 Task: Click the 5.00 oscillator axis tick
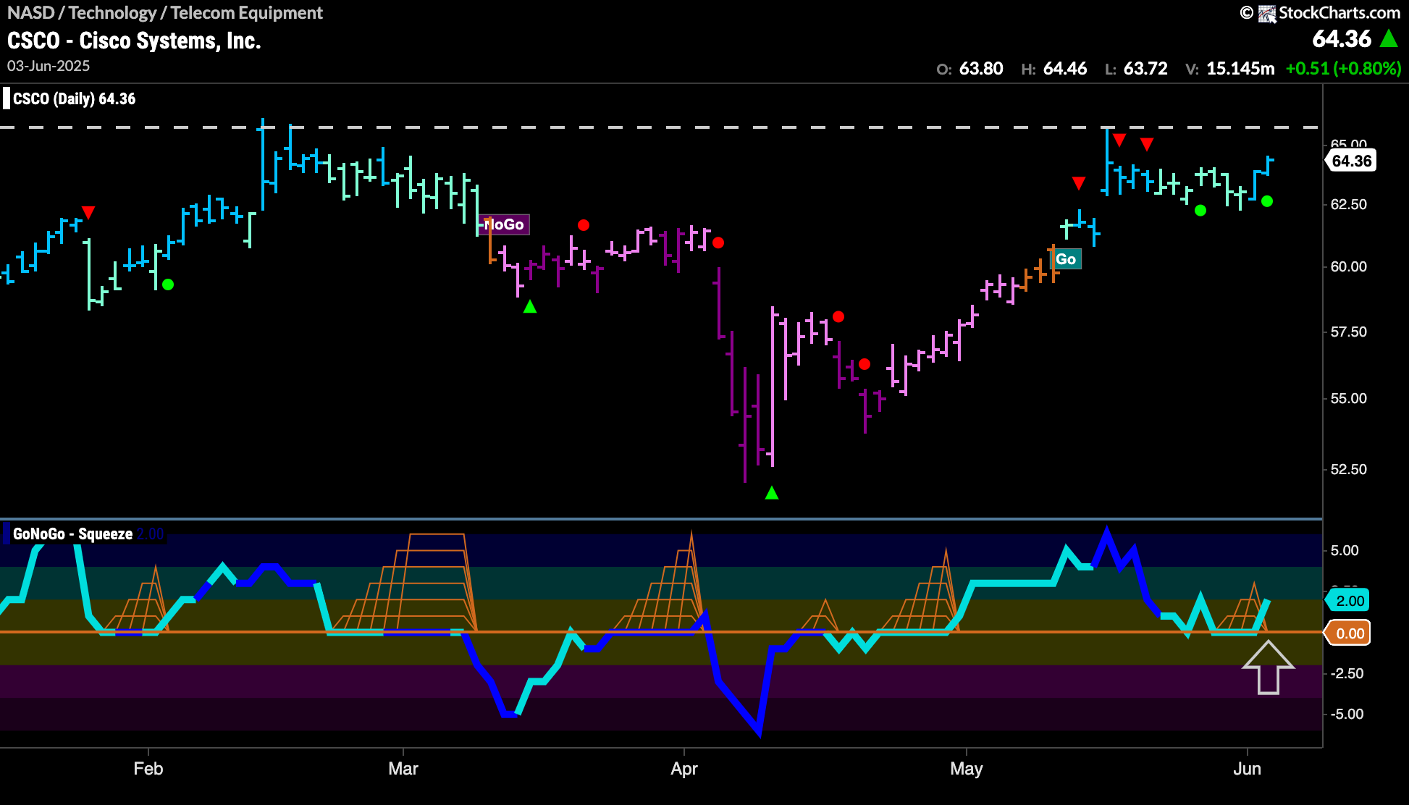(1345, 551)
